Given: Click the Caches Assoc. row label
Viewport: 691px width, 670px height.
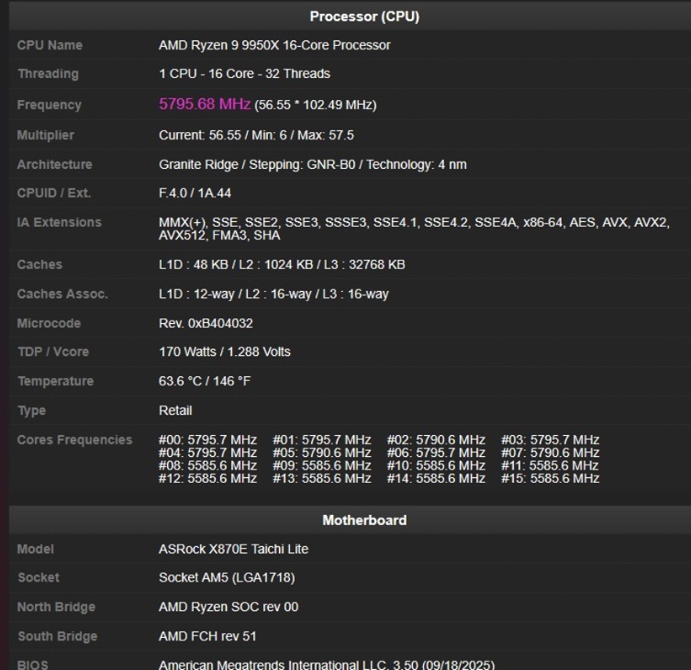Looking at the screenshot, I should [x=62, y=294].
